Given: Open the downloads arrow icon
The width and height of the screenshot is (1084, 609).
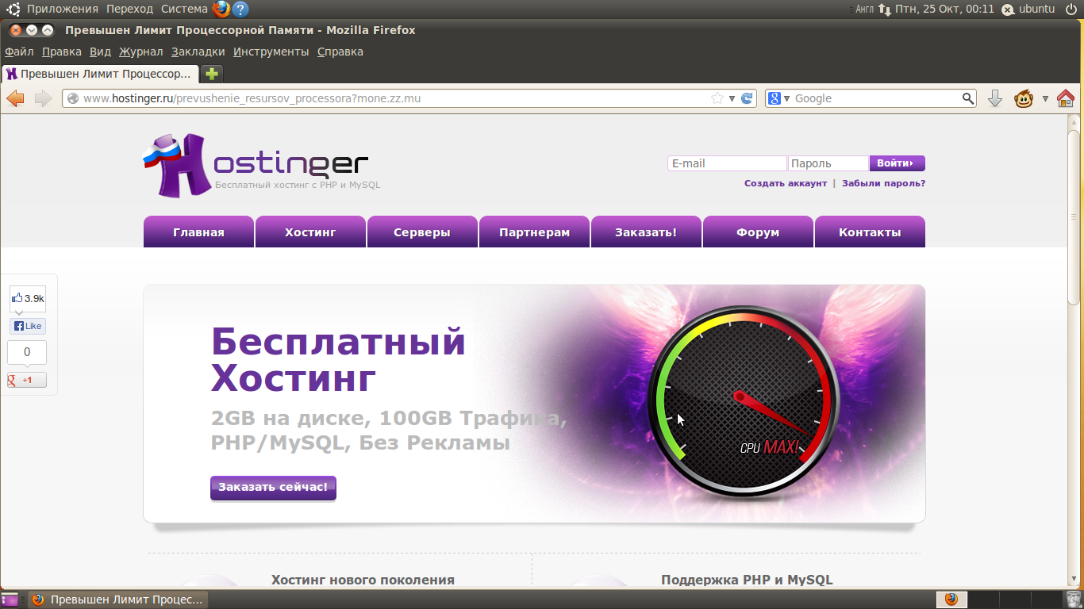Looking at the screenshot, I should pos(995,98).
